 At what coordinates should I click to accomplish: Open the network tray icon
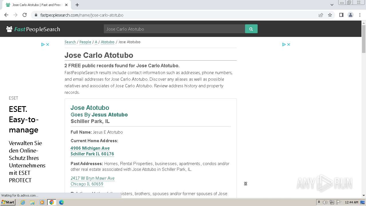[x=332, y=202]
